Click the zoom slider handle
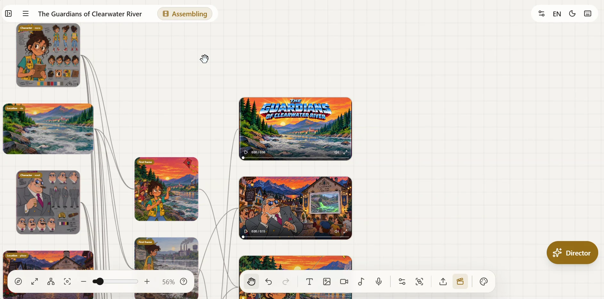The image size is (604, 299). pos(100,282)
